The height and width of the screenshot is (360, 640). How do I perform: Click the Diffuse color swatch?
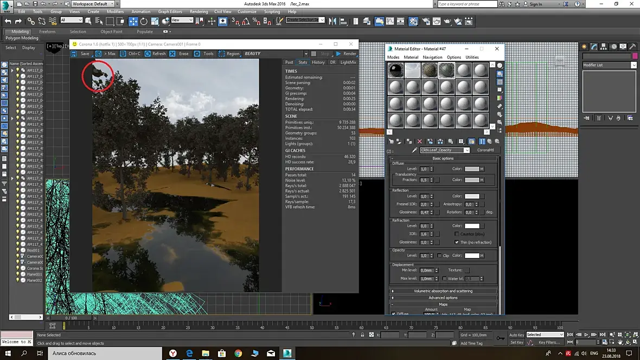471,169
